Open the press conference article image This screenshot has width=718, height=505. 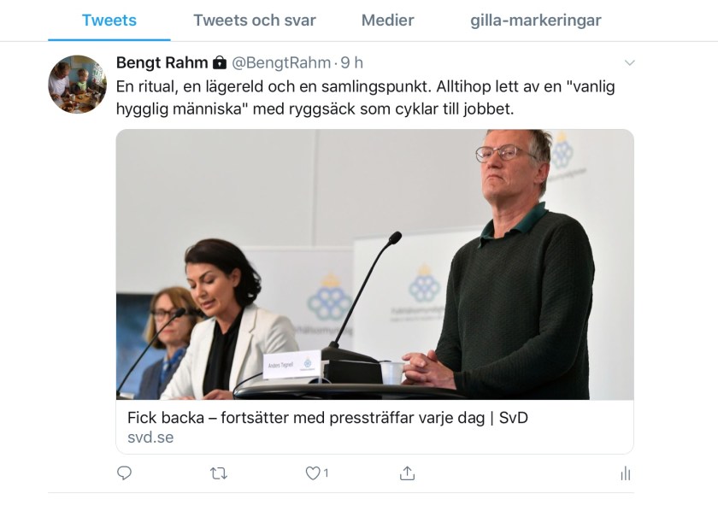[x=374, y=264]
